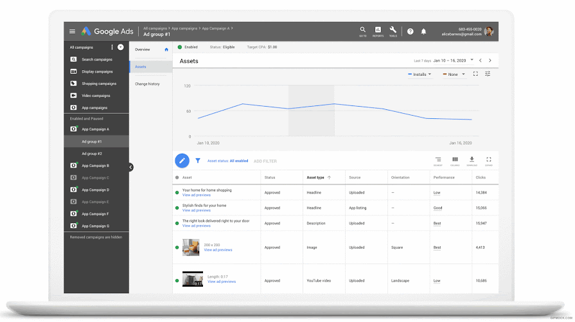The image size is (575, 322).
Task: Open the Columns icon above table
Action: [x=455, y=161]
